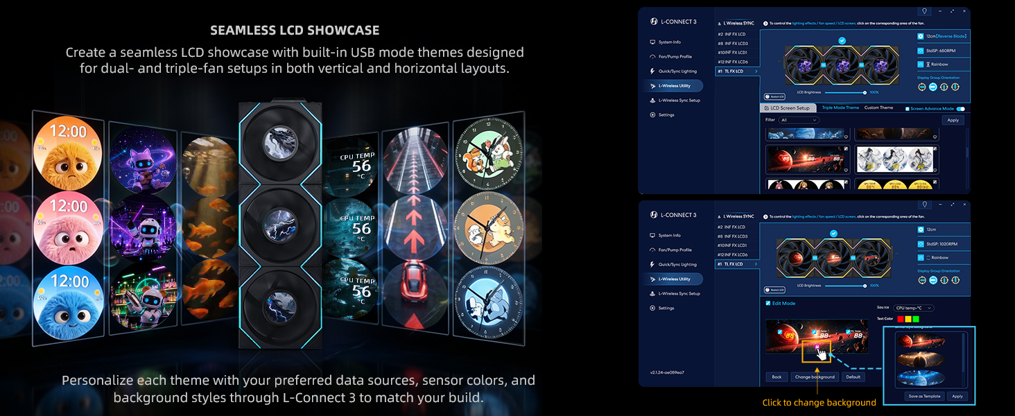Click the speed icon beside StdSP: 1020RPM
Viewport: 1015px width, 416px height.
point(920,243)
